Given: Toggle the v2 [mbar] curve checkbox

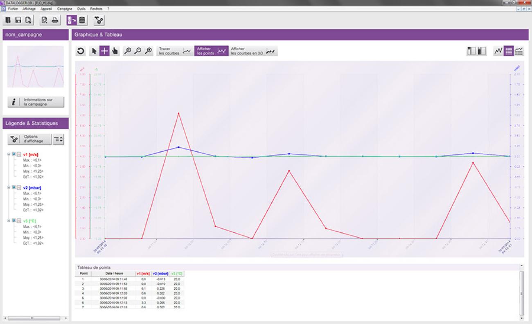Looking at the screenshot, I should pyautogui.click(x=14, y=187).
